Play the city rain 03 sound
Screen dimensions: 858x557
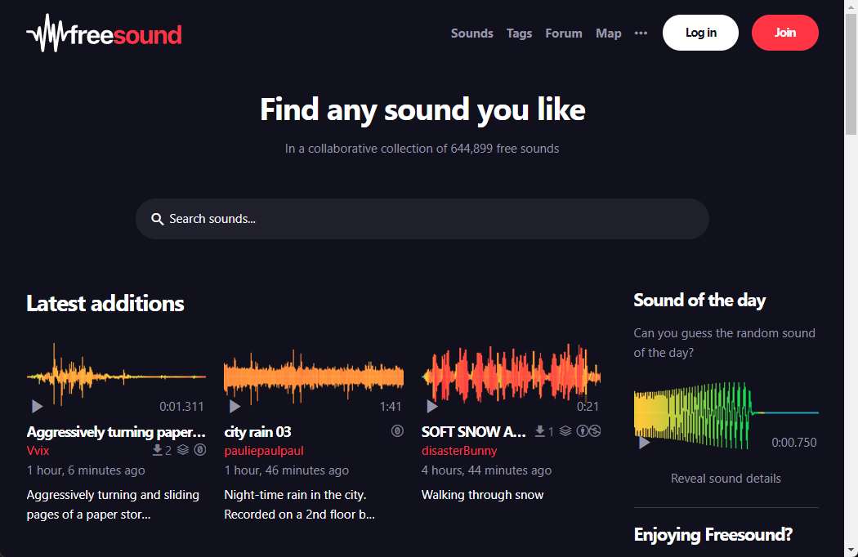[235, 406]
